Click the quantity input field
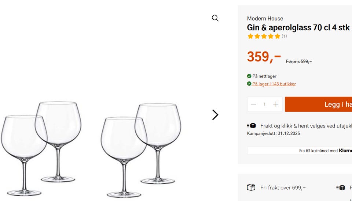Screen dimensions: 352x201 [264, 105]
